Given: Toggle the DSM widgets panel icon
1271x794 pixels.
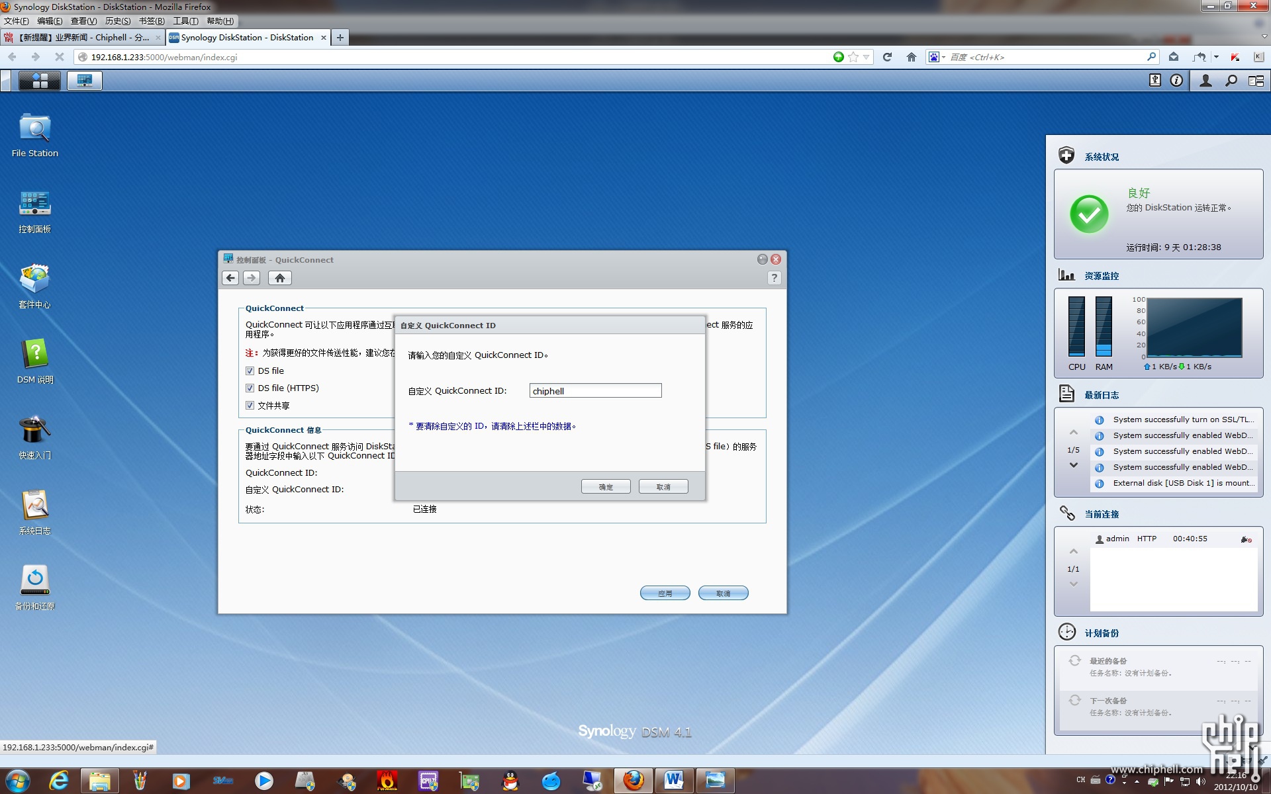Looking at the screenshot, I should [1256, 81].
